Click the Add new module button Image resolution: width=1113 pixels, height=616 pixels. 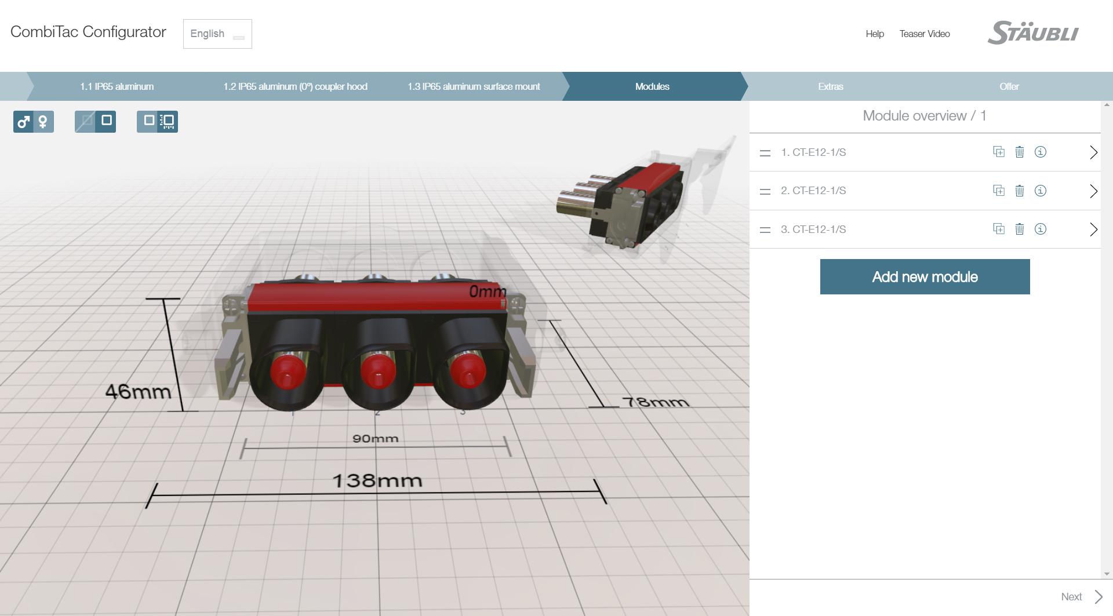tap(925, 276)
